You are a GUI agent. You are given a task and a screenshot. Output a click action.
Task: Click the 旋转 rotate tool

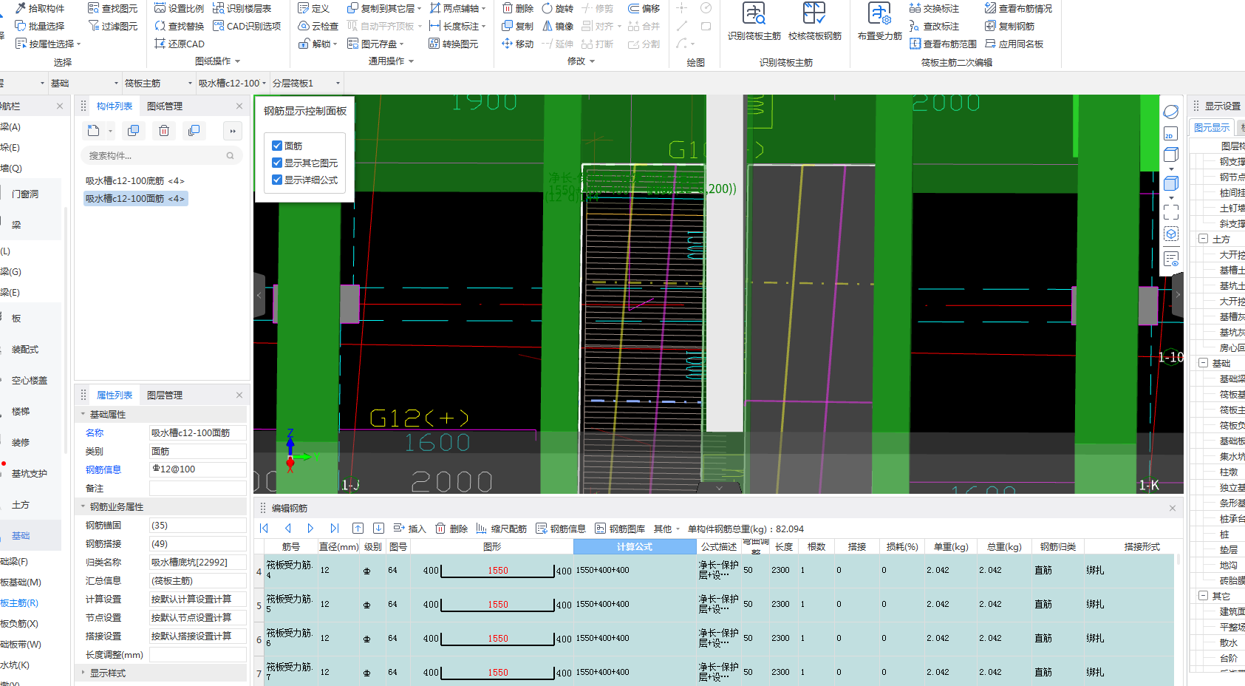pos(558,8)
